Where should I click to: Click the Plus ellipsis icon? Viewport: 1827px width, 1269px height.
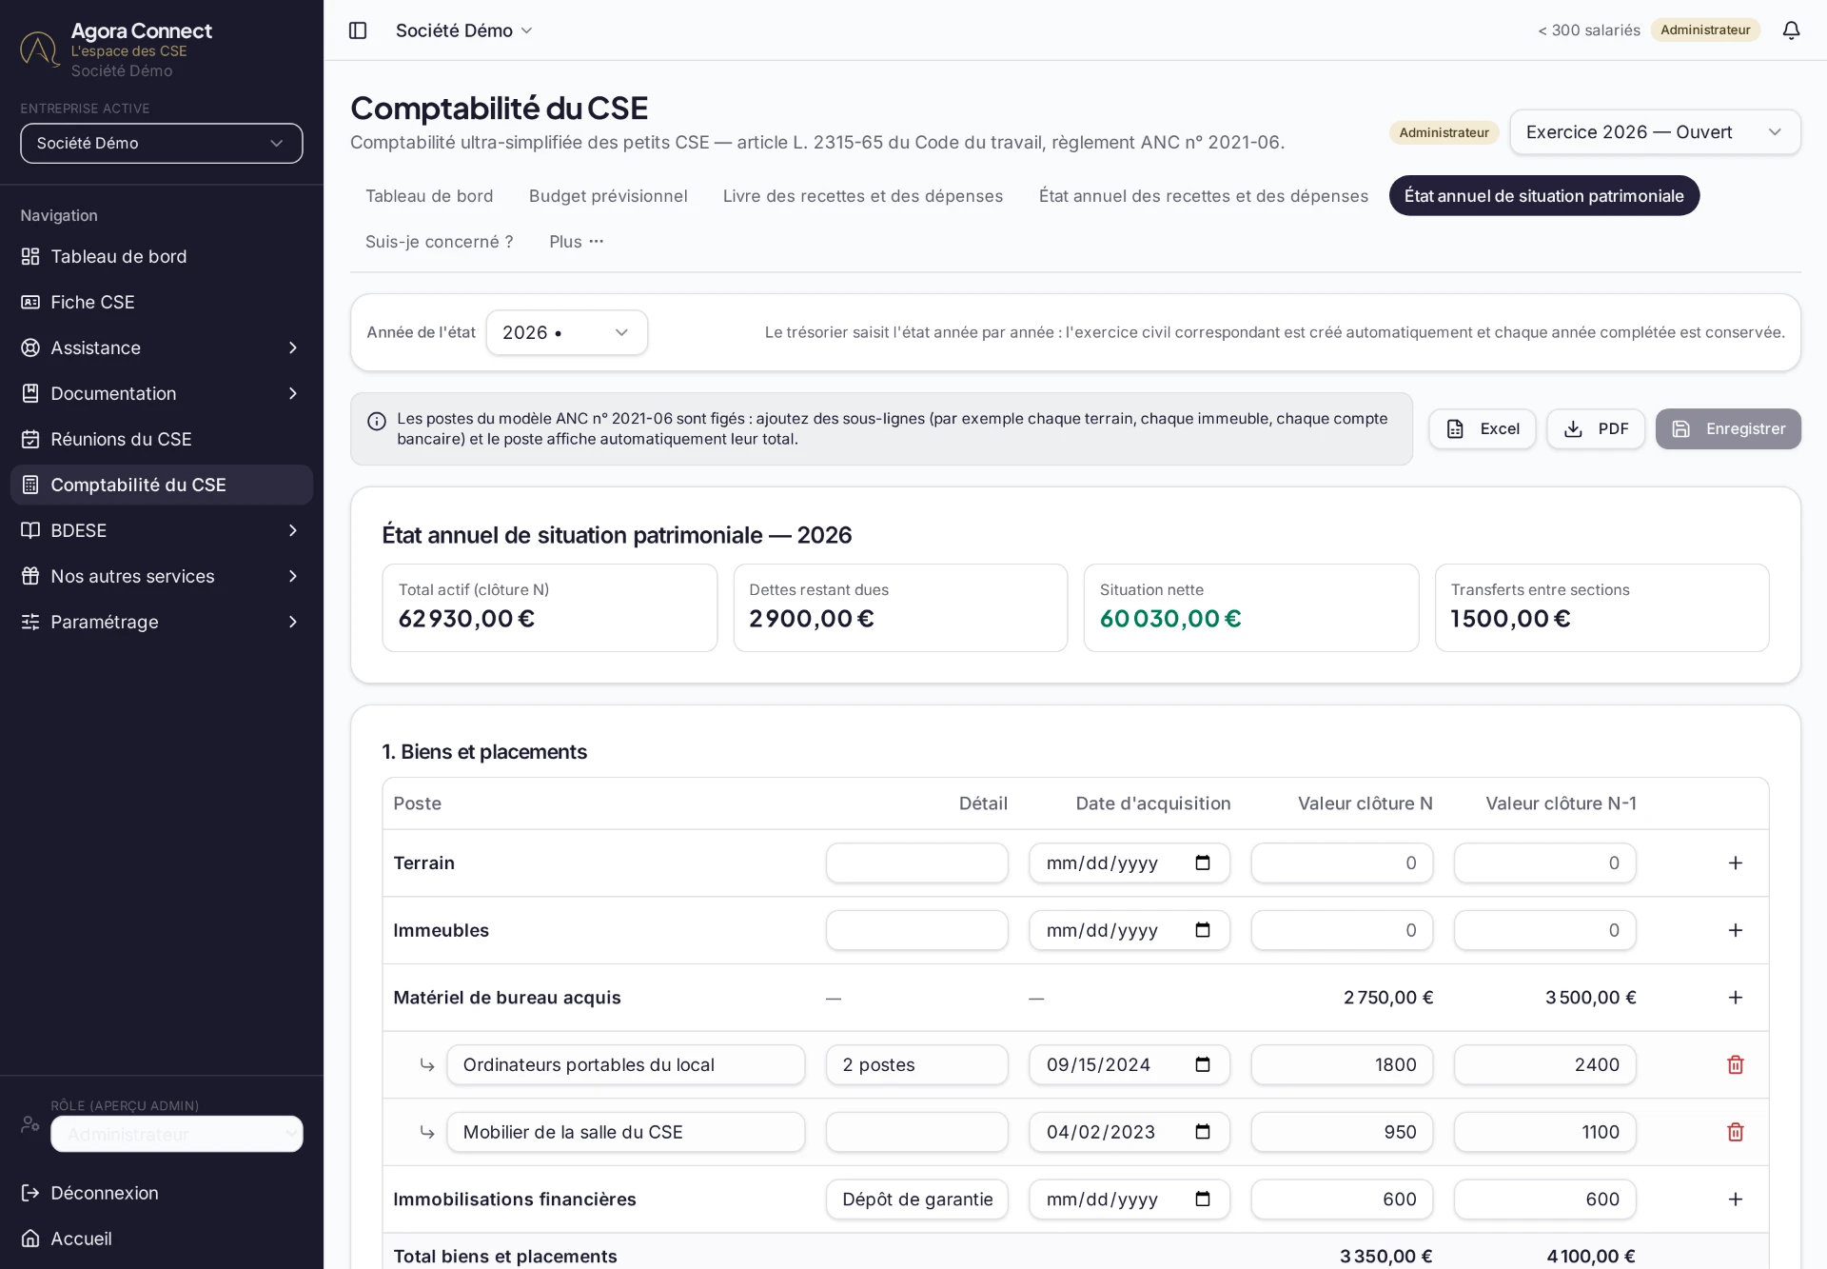(597, 242)
